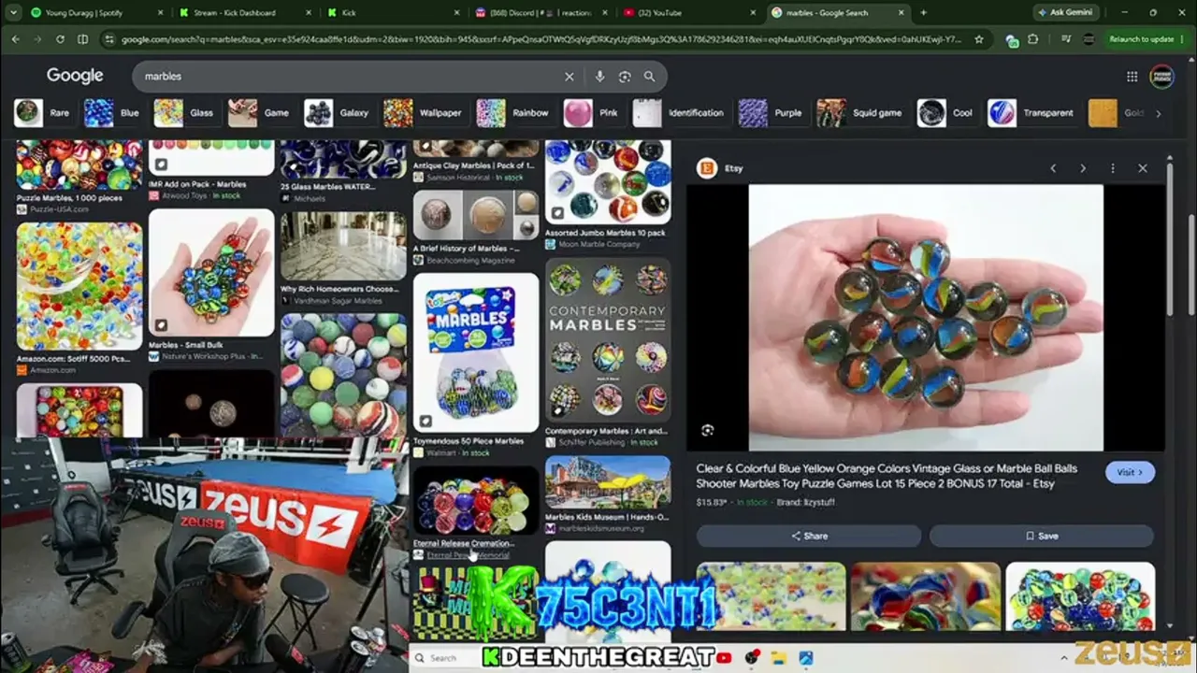Reload the Google search page
1197x673 pixels.
pyautogui.click(x=60, y=39)
